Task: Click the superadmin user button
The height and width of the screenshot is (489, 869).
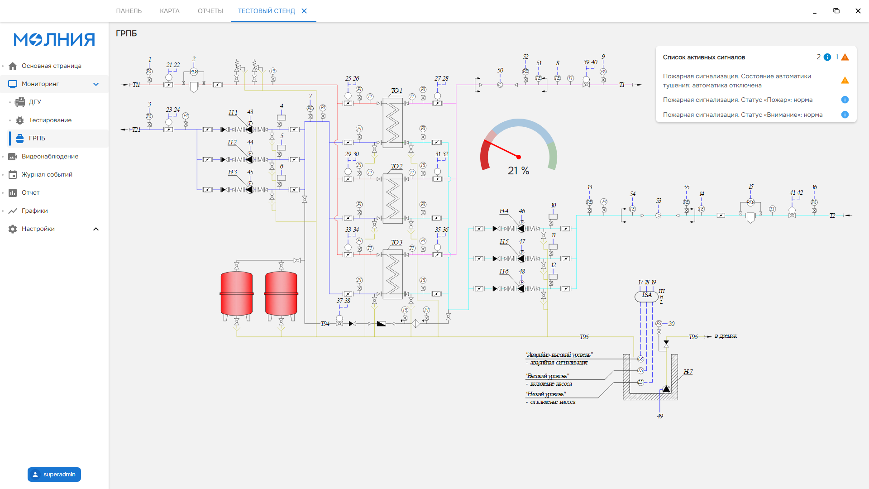Action: (54, 474)
